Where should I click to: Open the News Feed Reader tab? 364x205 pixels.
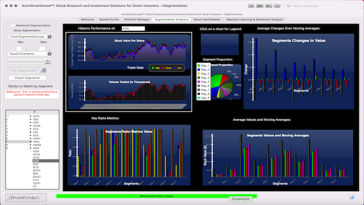click(207, 19)
